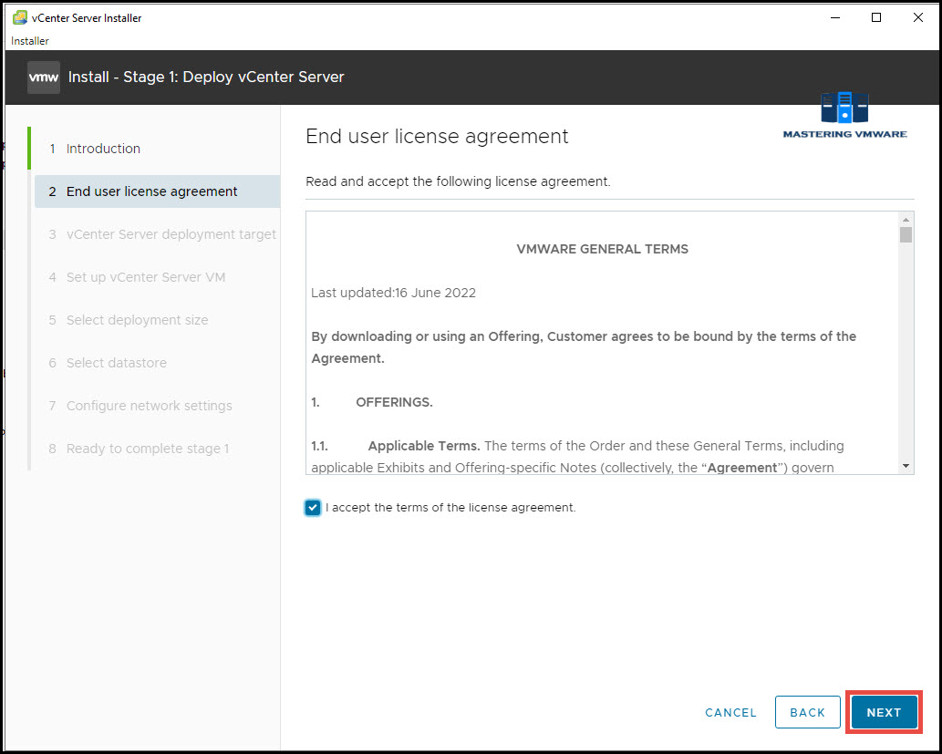
Task: Click the vCenter Server Installer title bar icon
Action: point(20,17)
